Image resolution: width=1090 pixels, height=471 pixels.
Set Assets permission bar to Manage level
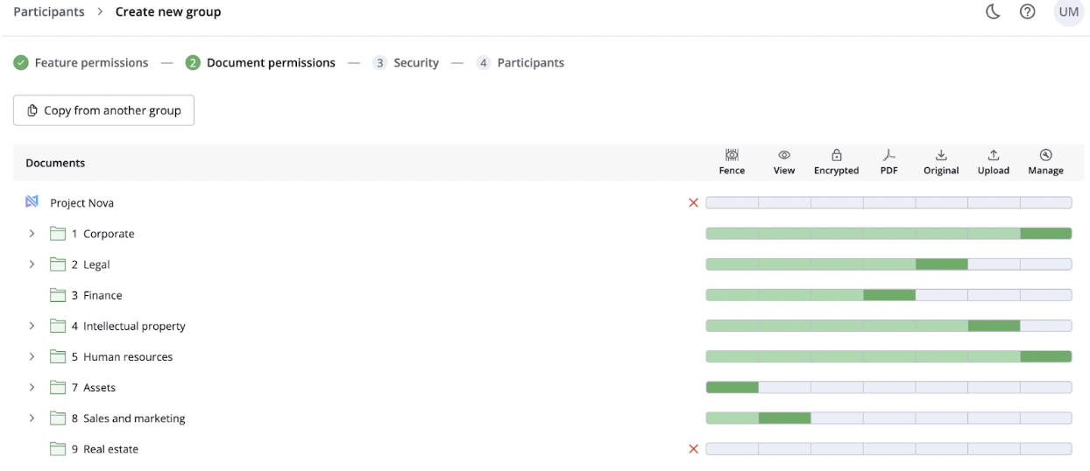1045,388
